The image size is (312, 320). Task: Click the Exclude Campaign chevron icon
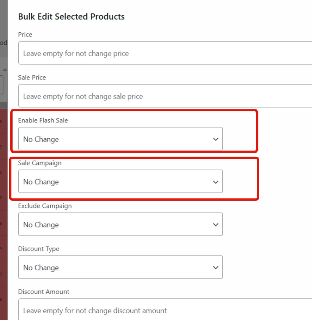click(x=215, y=225)
